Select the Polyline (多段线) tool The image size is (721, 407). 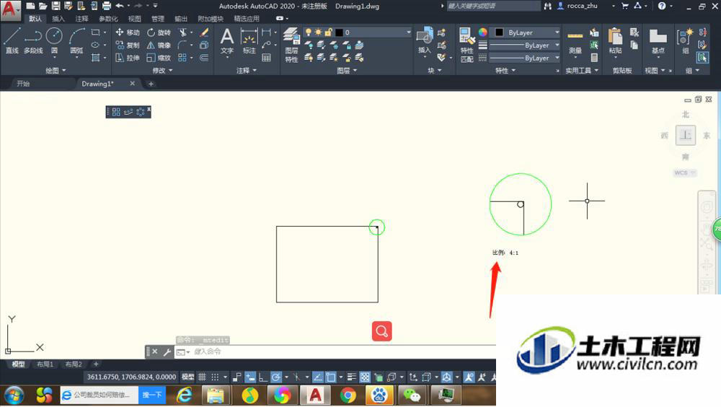pos(33,40)
